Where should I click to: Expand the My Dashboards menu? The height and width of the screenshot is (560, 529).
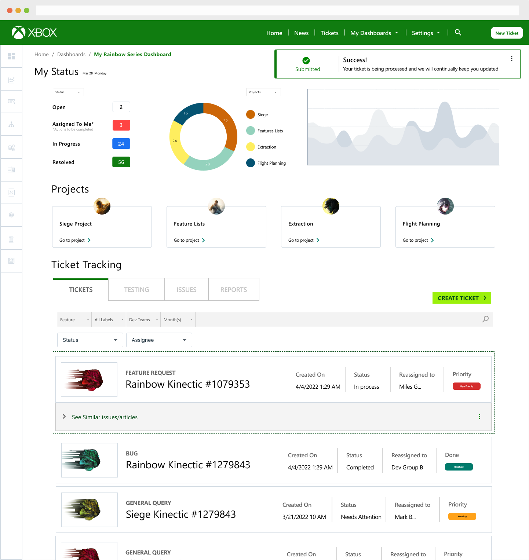(374, 33)
